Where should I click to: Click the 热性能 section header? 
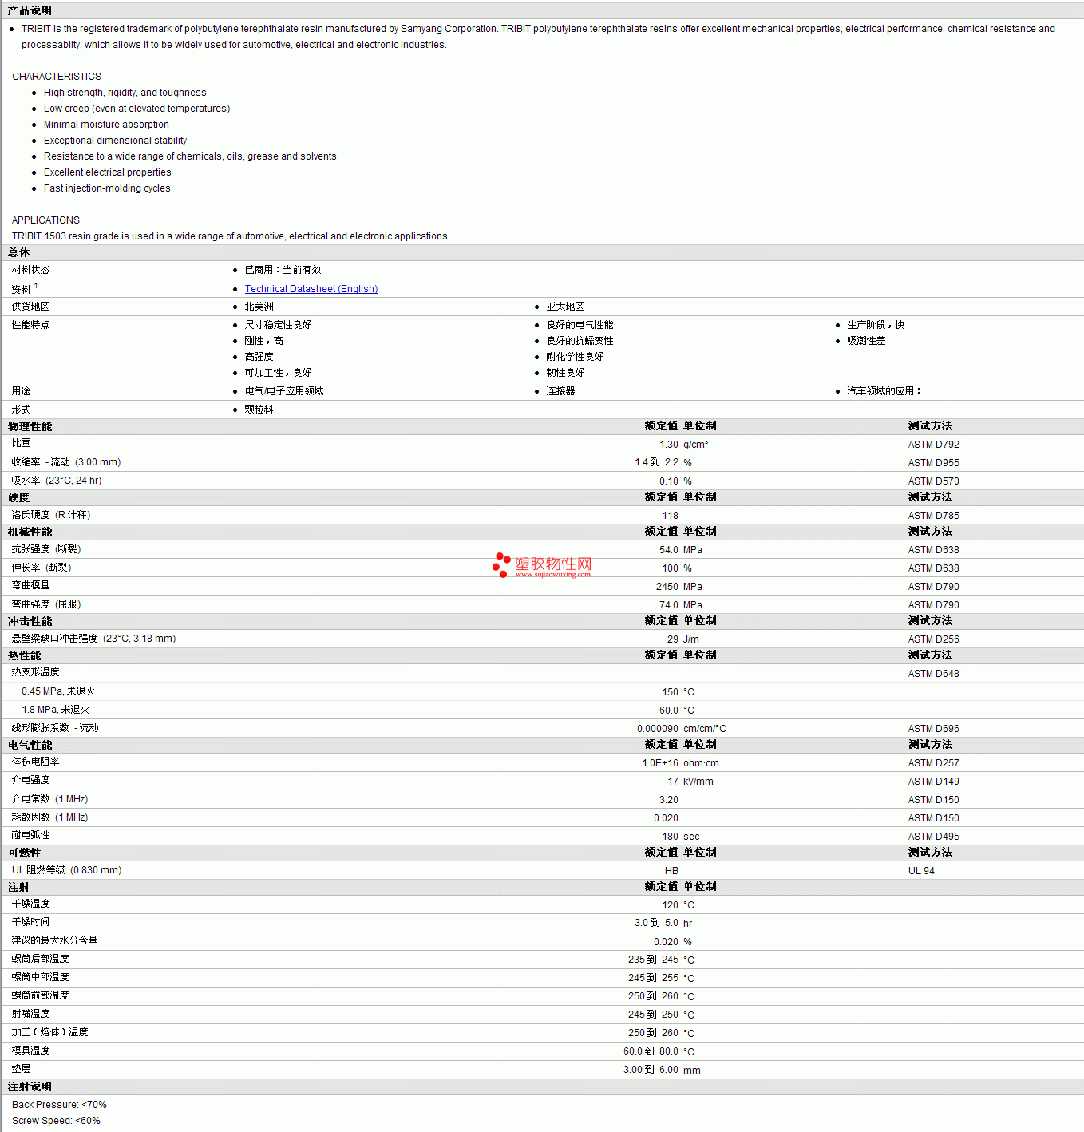(x=24, y=655)
